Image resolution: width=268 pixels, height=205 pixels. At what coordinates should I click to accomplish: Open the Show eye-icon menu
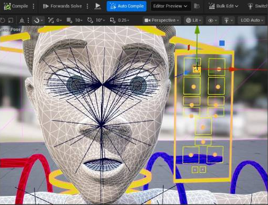pos(212,21)
